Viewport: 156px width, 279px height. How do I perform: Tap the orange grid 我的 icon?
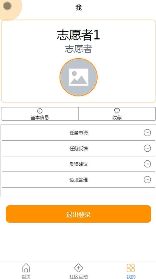131,268
